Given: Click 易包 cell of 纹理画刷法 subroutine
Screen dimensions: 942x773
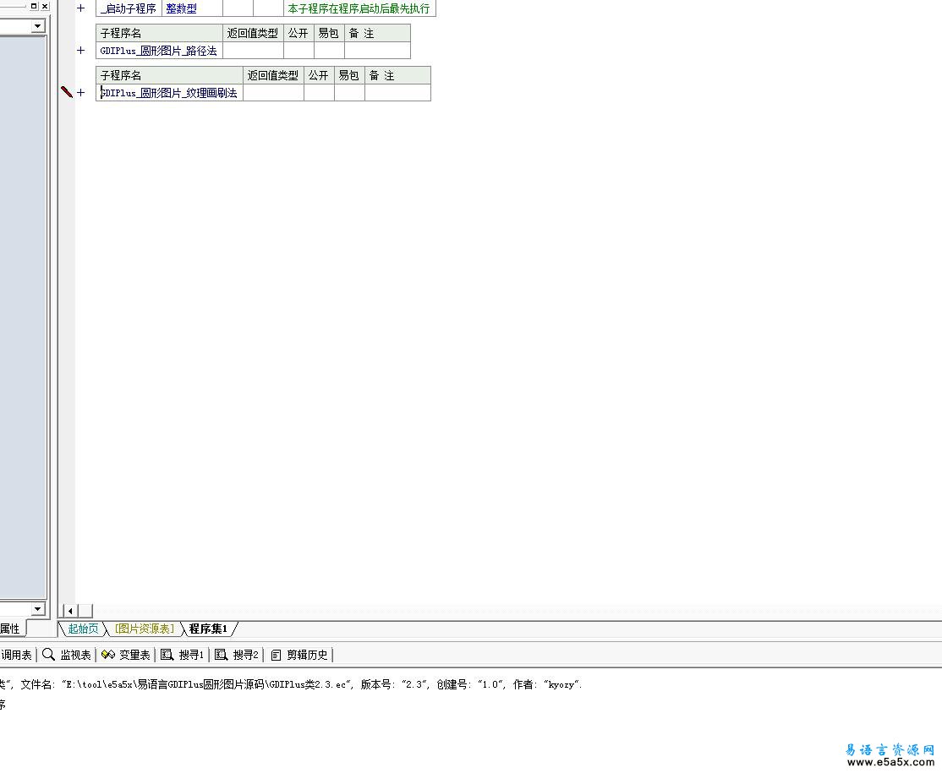Looking at the screenshot, I should [x=349, y=92].
